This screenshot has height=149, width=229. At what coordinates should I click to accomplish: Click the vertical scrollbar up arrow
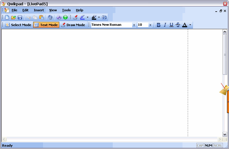225,32
